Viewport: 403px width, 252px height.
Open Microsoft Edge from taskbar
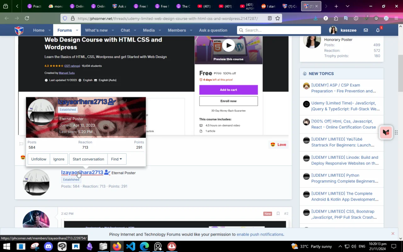[x=144, y=246]
